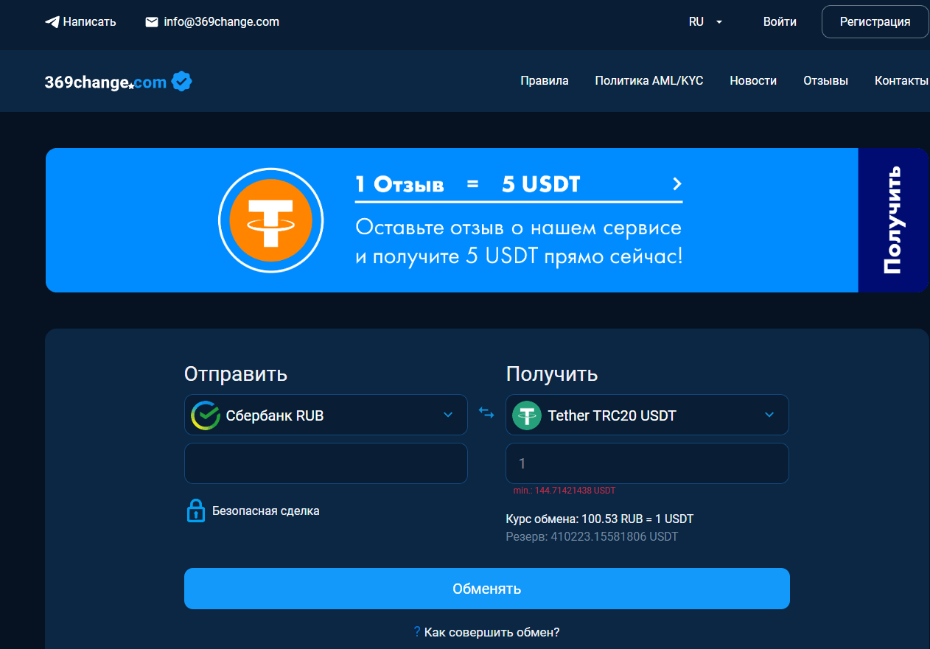
Task: Open the Политика AML/KYC page
Action: pyautogui.click(x=649, y=81)
